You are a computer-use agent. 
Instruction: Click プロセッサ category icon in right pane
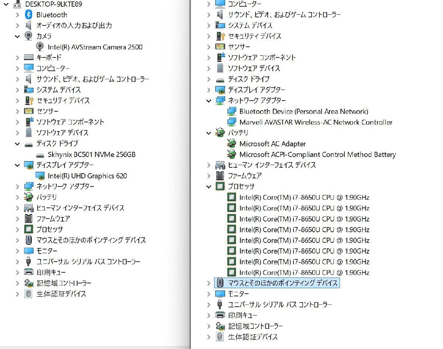point(220,186)
